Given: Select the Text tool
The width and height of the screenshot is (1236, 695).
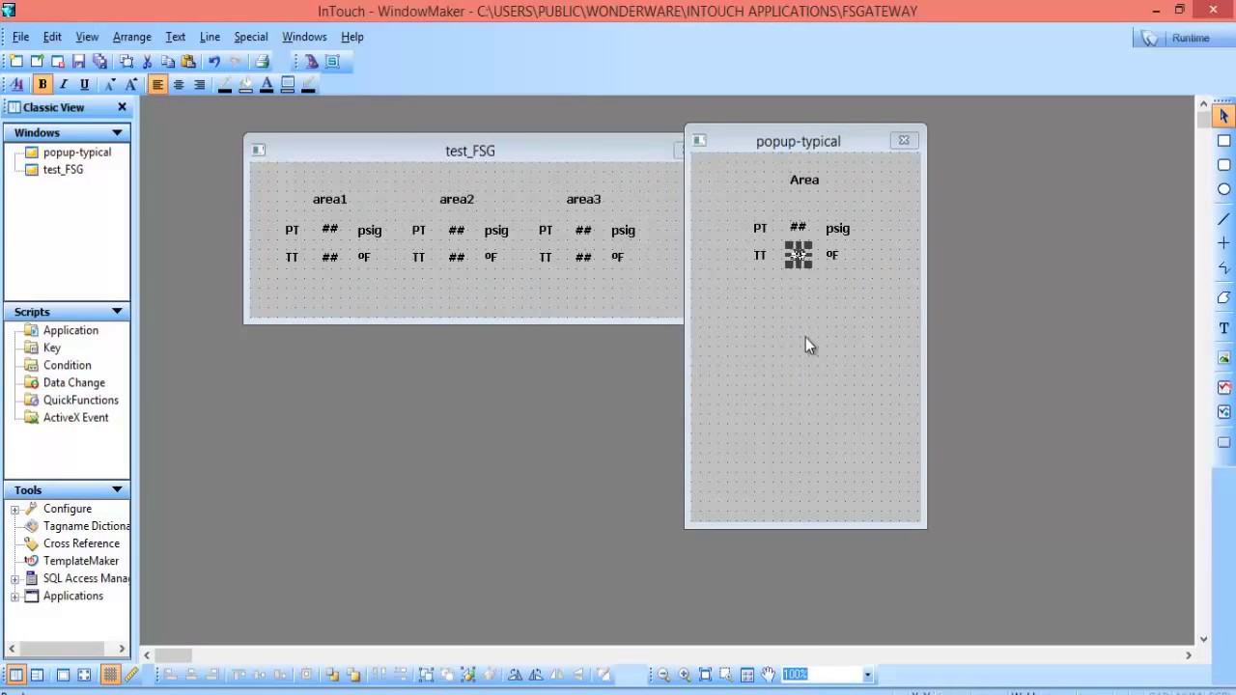Looking at the screenshot, I should [x=1223, y=328].
